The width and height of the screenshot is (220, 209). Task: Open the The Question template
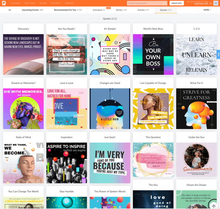(x=153, y=154)
